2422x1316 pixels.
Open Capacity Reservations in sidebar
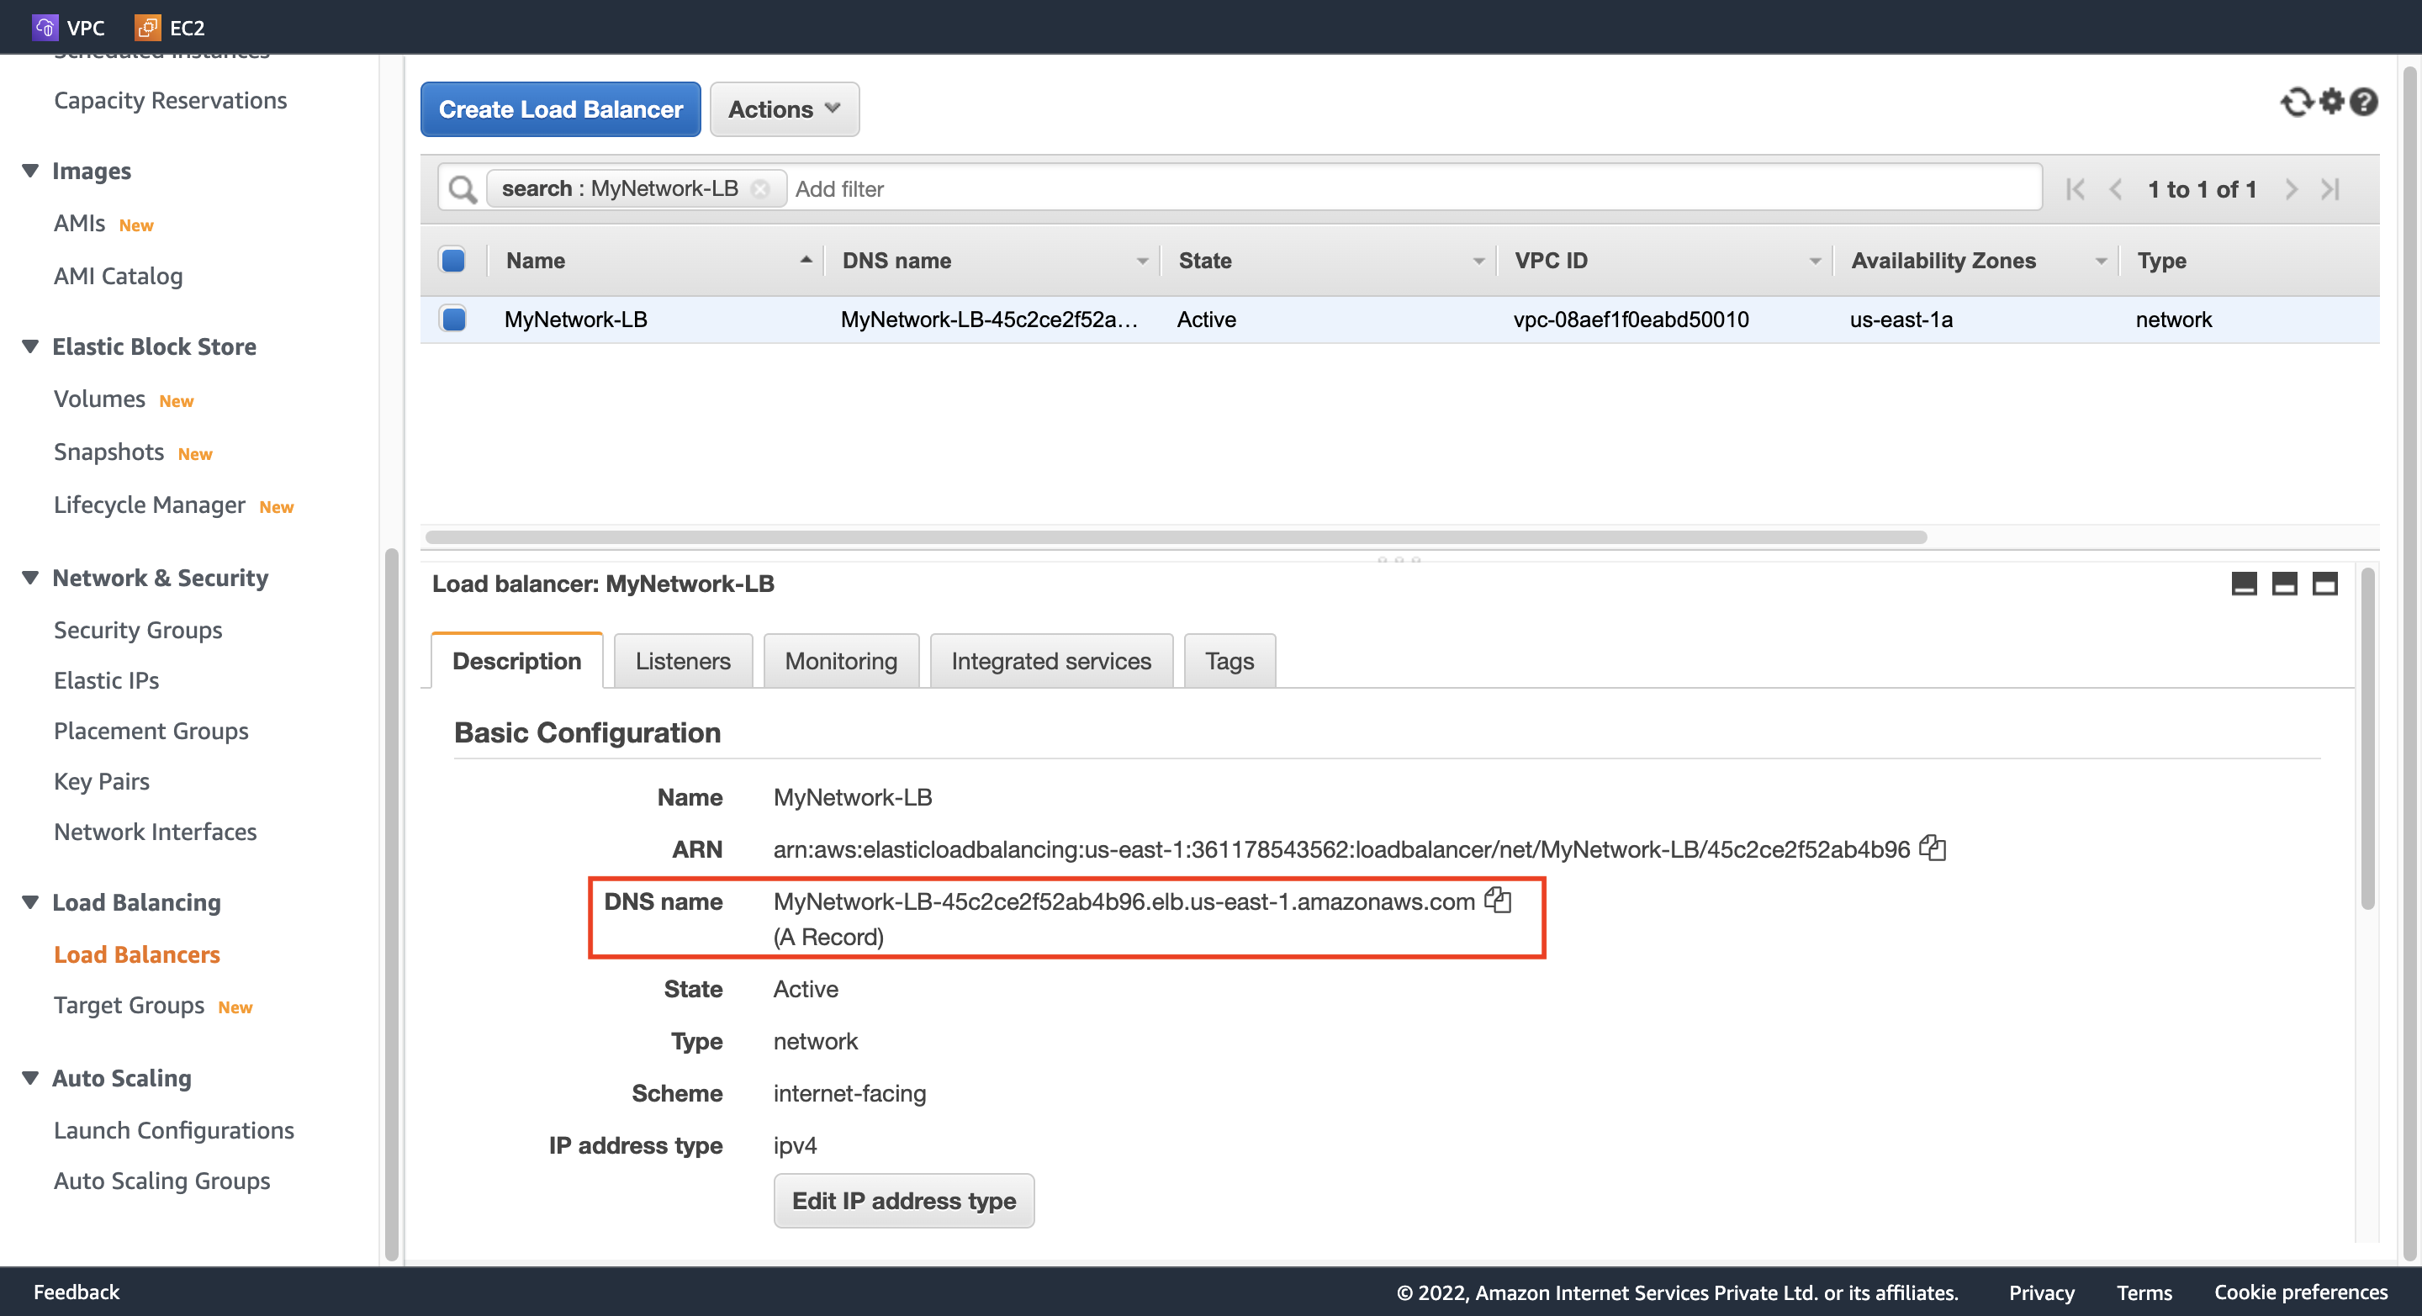[x=170, y=101]
